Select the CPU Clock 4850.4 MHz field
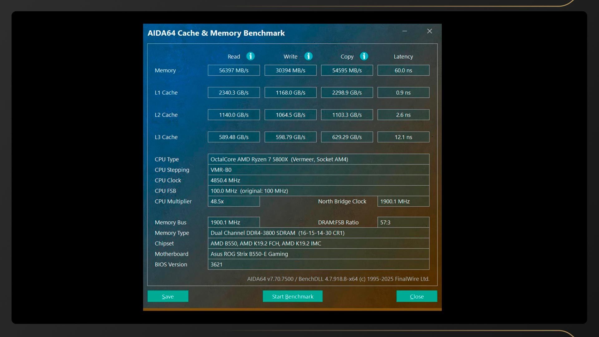The height and width of the screenshot is (337, 599). click(318, 180)
